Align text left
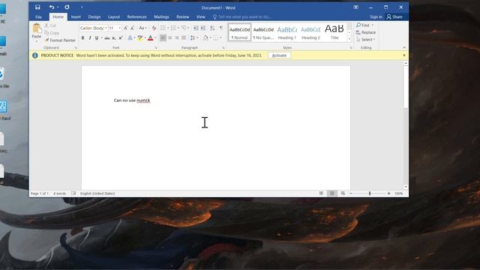 163,38
